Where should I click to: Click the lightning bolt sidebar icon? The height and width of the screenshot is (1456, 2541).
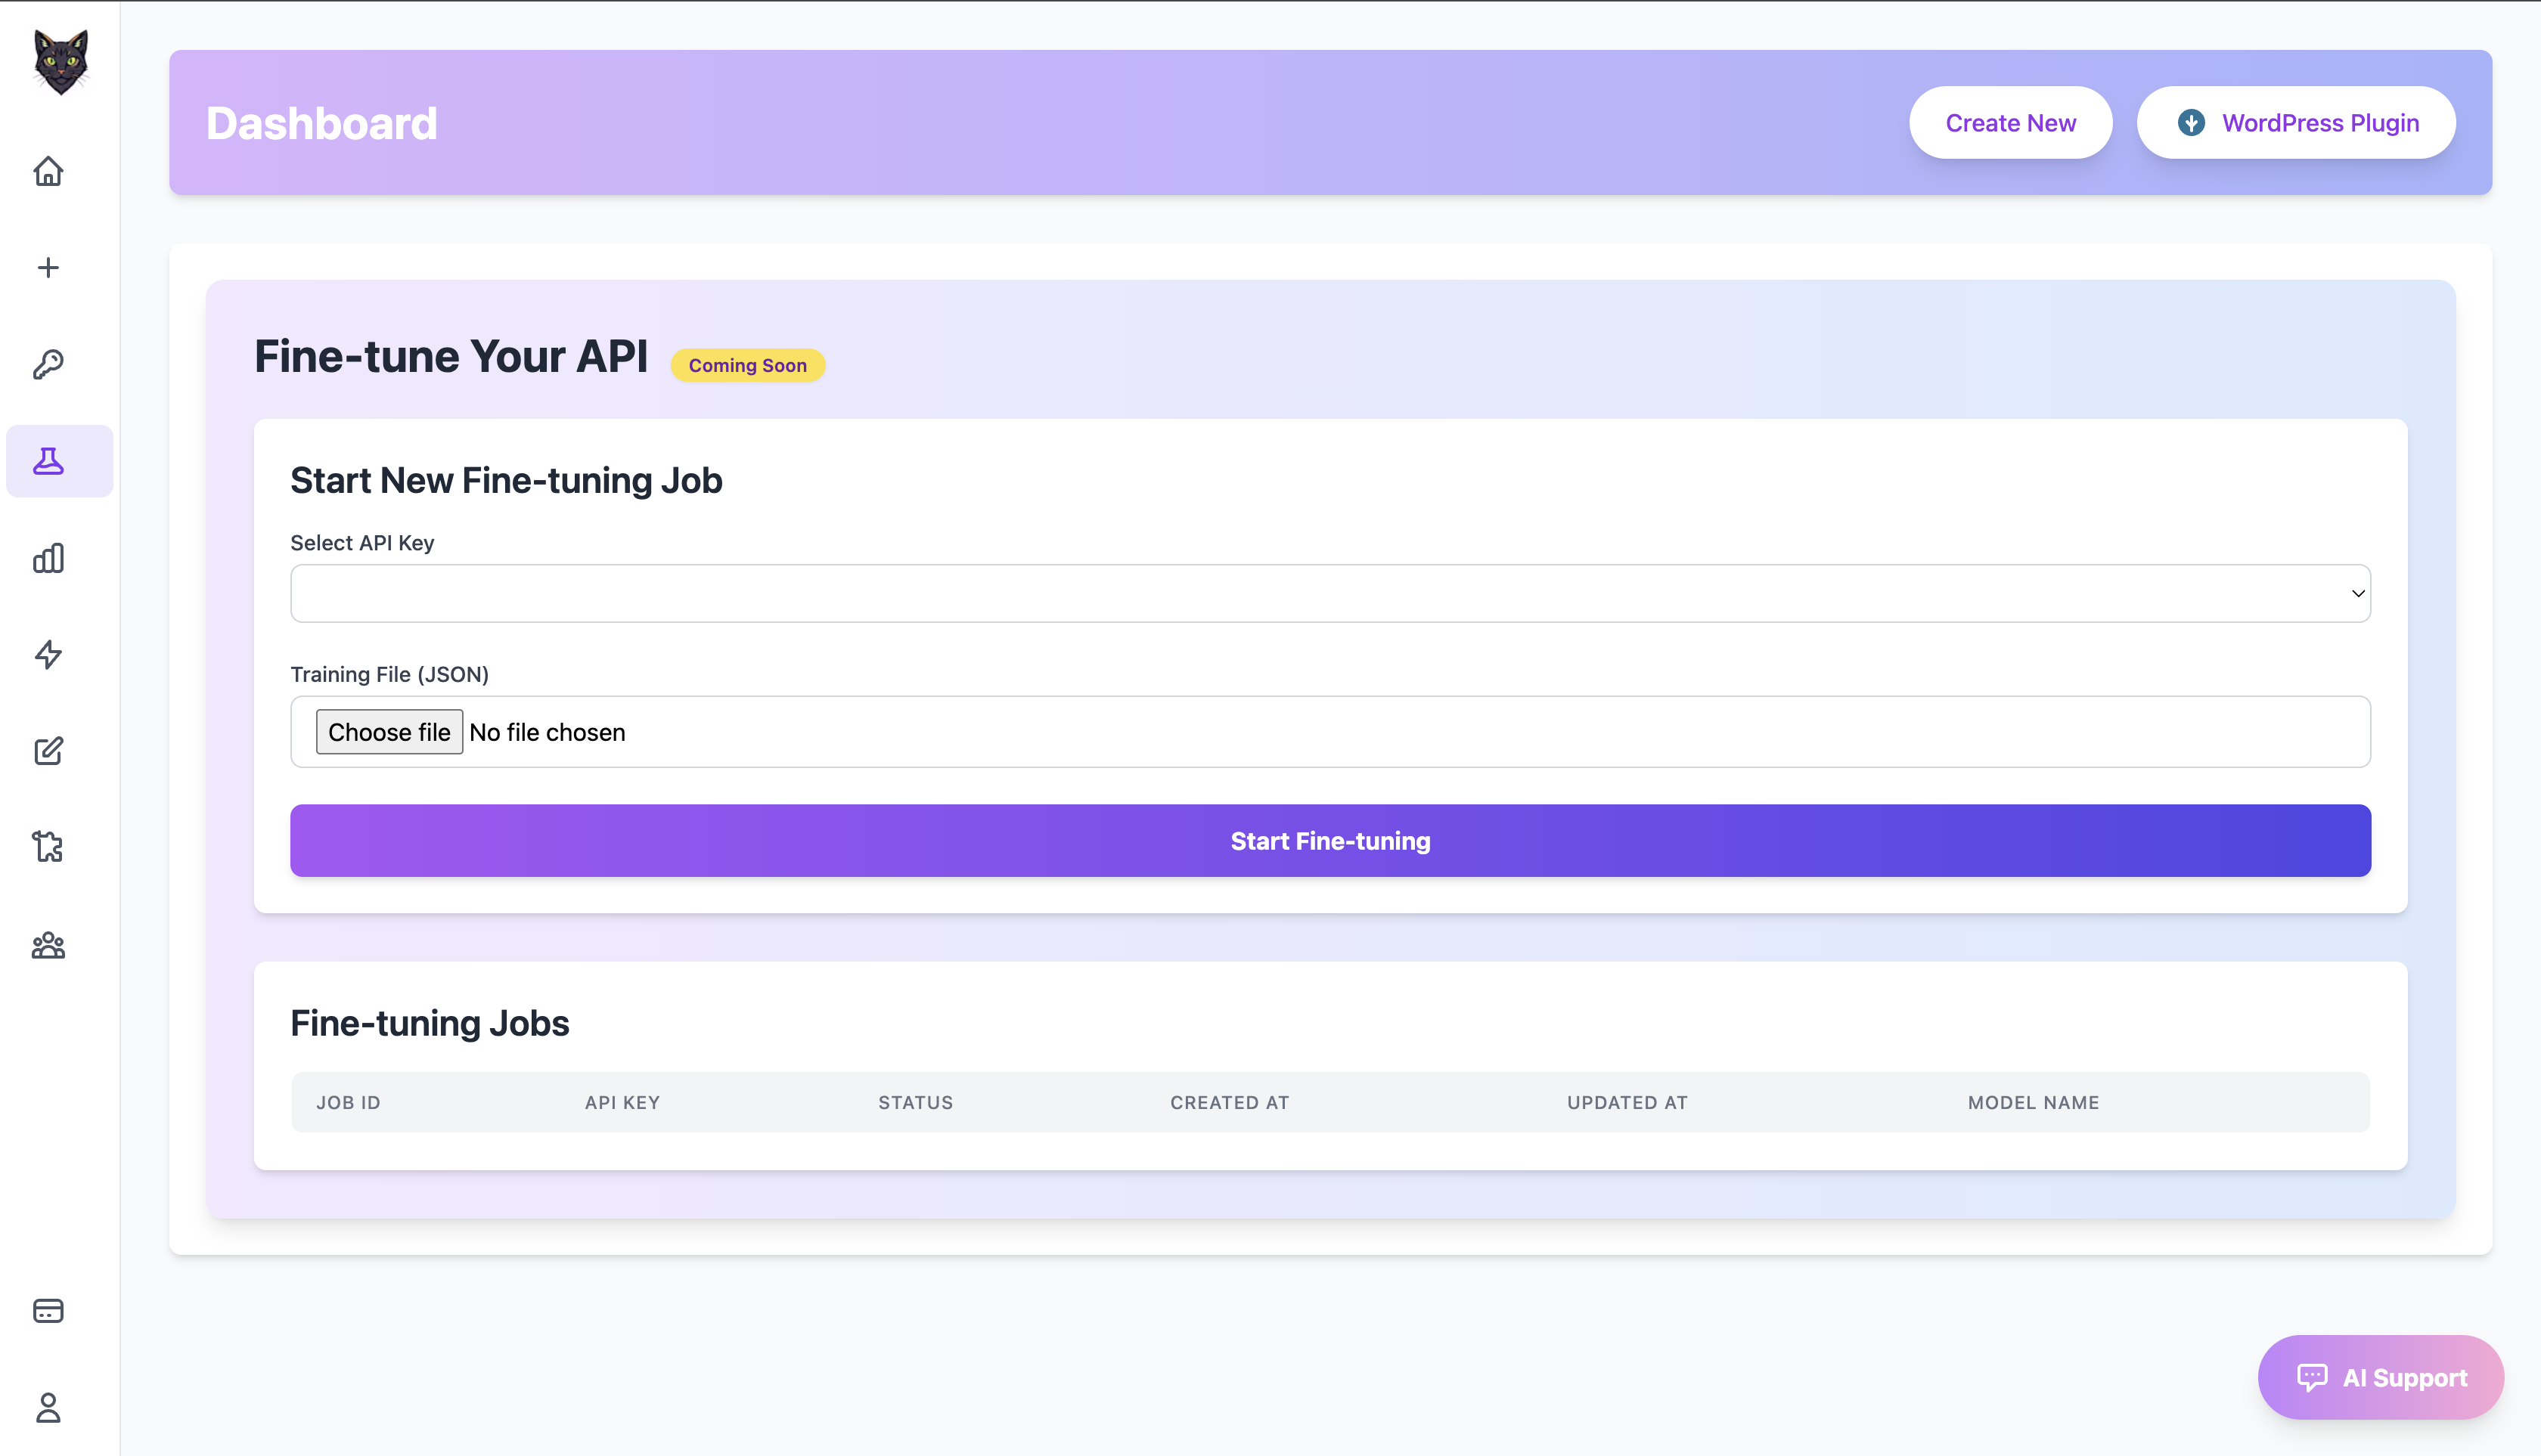[x=48, y=655]
